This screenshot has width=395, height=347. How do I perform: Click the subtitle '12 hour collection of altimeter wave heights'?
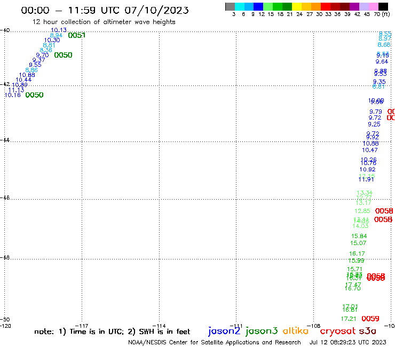coord(104,22)
